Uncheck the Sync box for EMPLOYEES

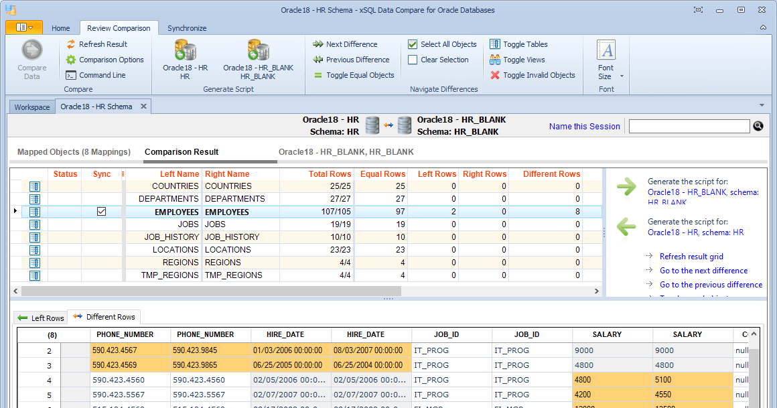(x=102, y=212)
